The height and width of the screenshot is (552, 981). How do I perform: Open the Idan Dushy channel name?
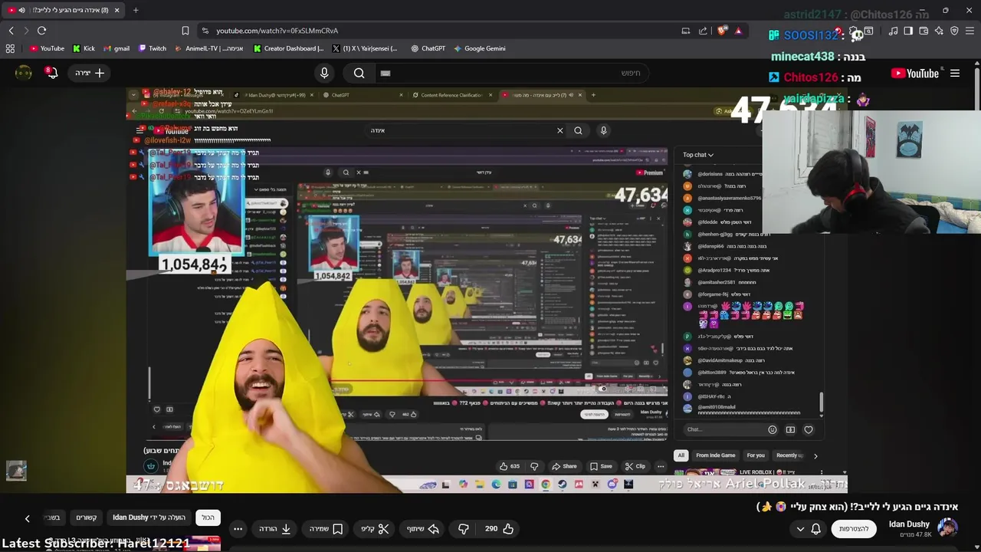click(909, 524)
